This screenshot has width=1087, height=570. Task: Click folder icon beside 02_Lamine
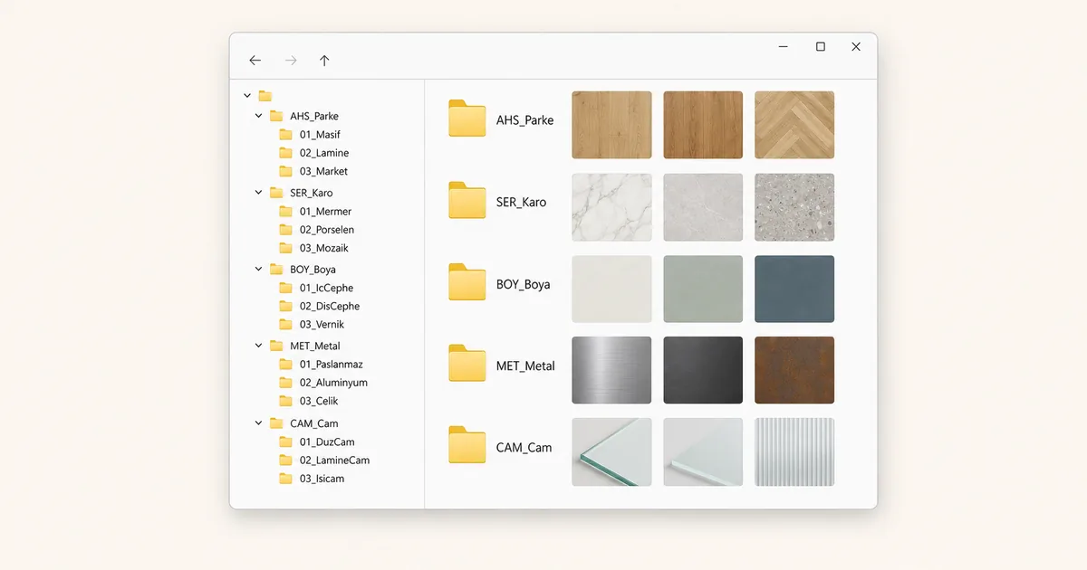(x=286, y=153)
